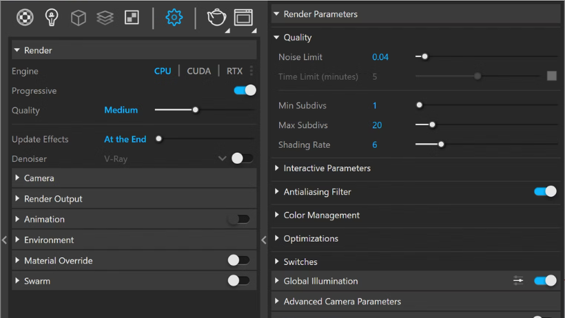Disable the Progressive render toggle
This screenshot has width=565, height=318.
(x=245, y=90)
